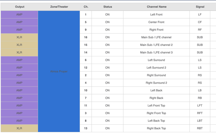The width and height of the screenshot is (216, 135).
Task: Open the AMP output cell for channel 1
Action: pos(19,15)
